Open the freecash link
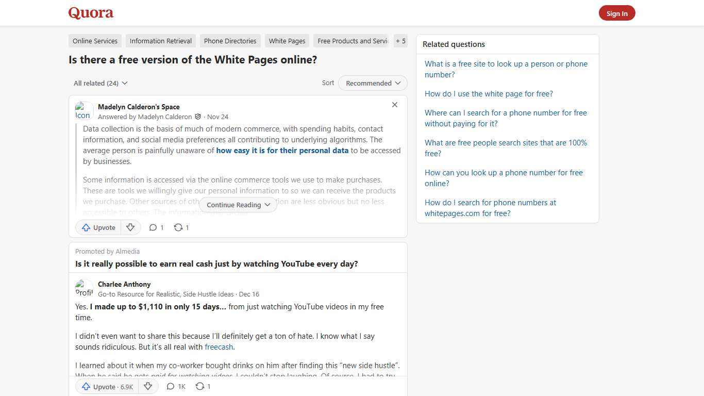This screenshot has height=396, width=704. point(219,347)
